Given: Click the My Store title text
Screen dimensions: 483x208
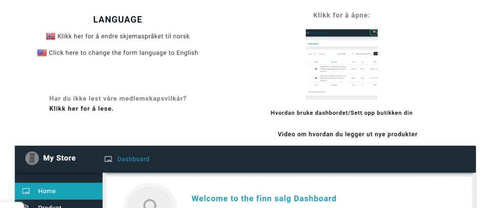Looking at the screenshot, I should [x=59, y=158].
